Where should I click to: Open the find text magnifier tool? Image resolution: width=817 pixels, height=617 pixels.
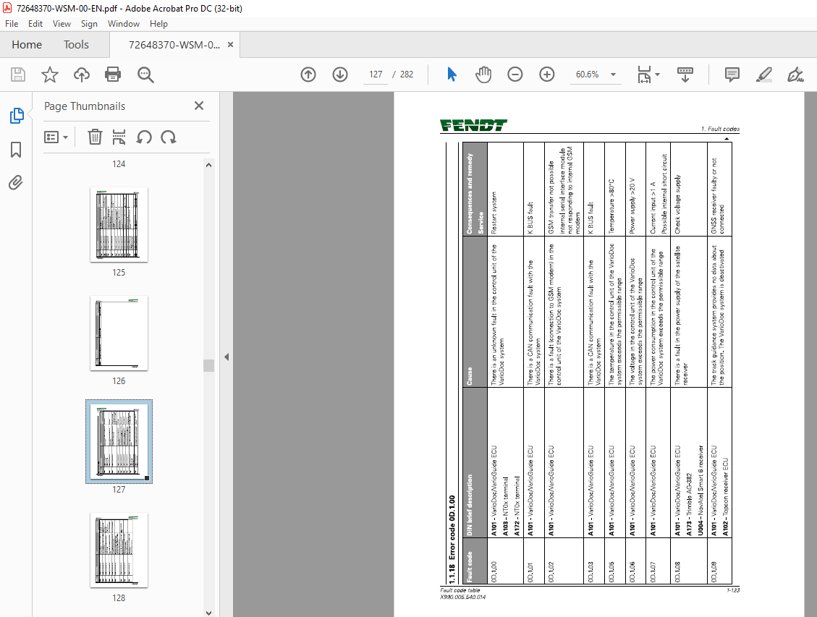pos(145,75)
